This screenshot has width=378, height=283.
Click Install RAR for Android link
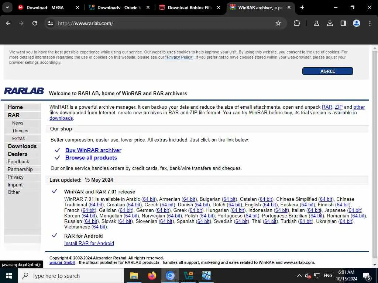tap(89, 244)
